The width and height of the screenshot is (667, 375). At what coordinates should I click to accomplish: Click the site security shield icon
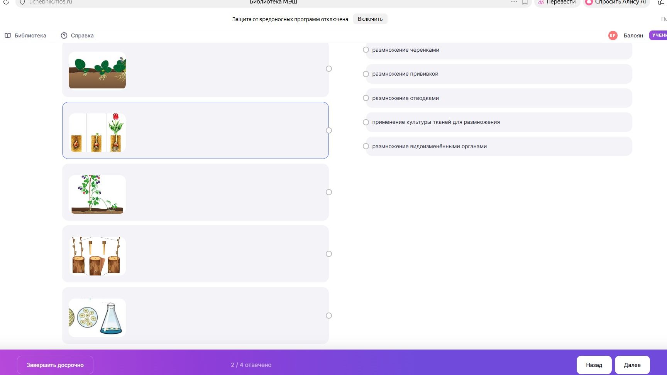pyautogui.click(x=22, y=2)
